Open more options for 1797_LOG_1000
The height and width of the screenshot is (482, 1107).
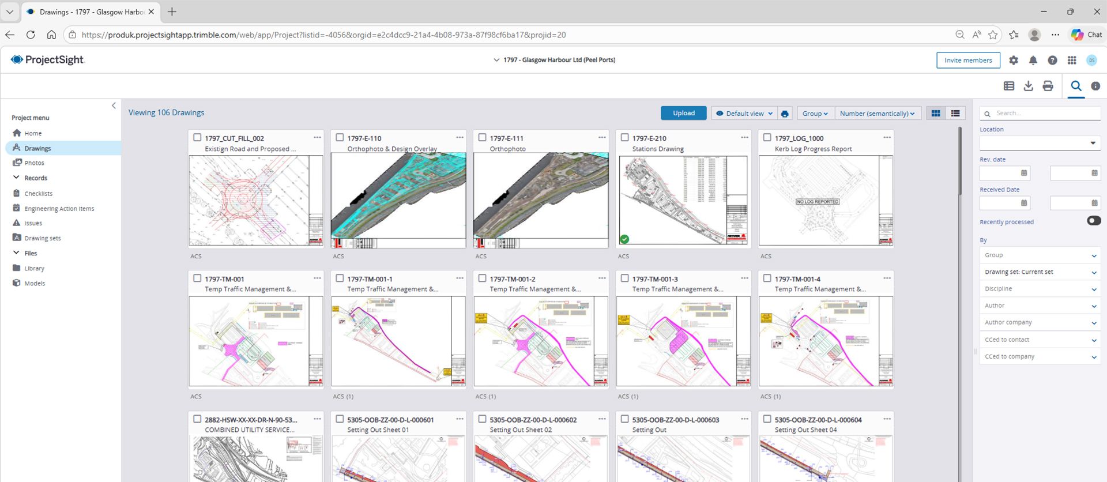[x=887, y=137]
